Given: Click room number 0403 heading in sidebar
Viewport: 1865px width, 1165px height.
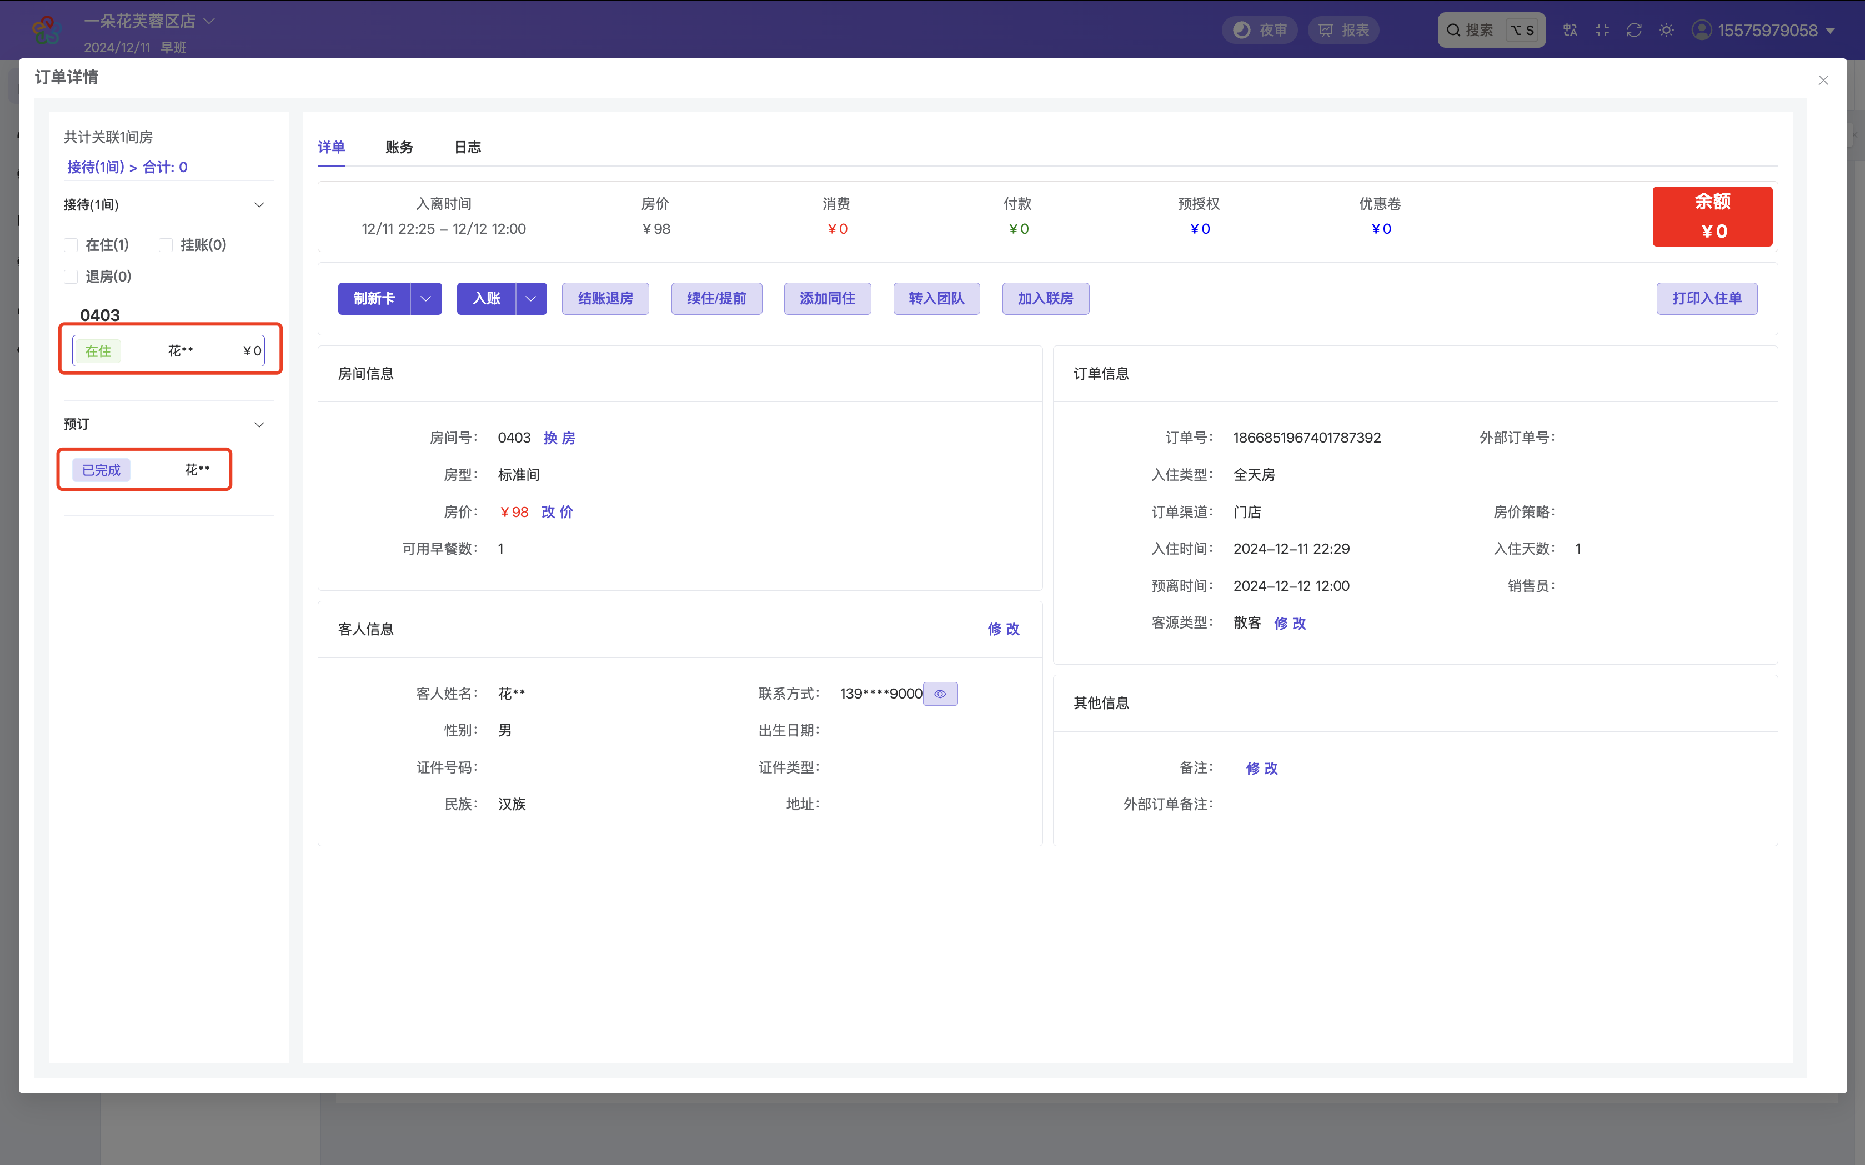Looking at the screenshot, I should (x=100, y=315).
